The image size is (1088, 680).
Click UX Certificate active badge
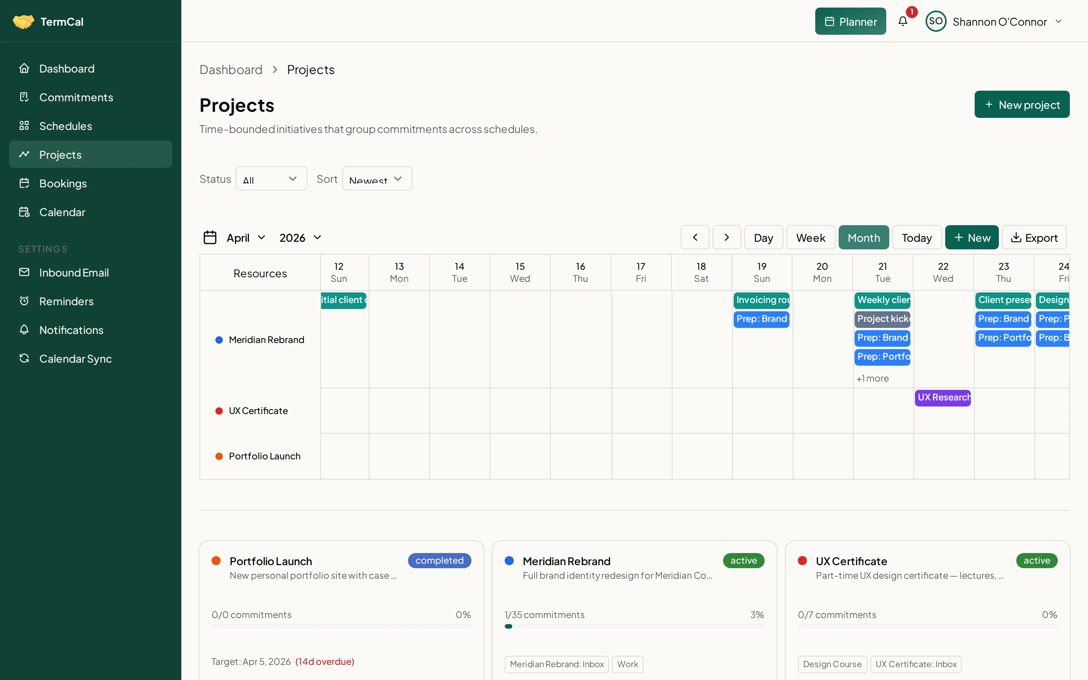point(1037,560)
